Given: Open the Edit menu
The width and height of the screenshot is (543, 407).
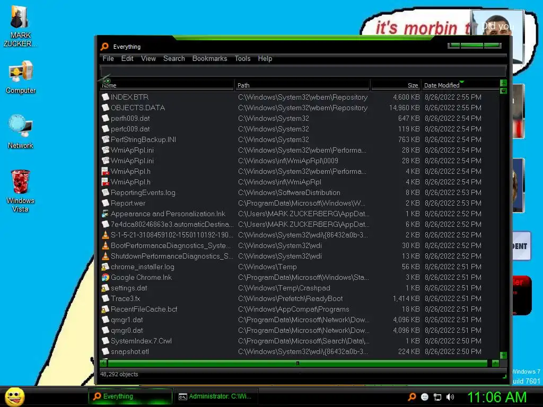Looking at the screenshot, I should [x=127, y=58].
